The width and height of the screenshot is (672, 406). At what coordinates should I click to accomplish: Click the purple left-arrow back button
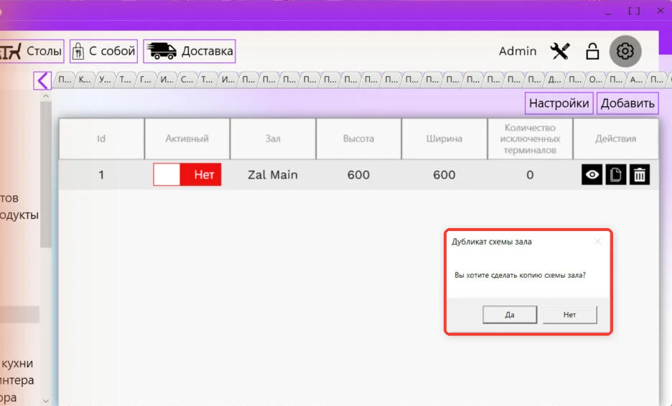tap(42, 80)
